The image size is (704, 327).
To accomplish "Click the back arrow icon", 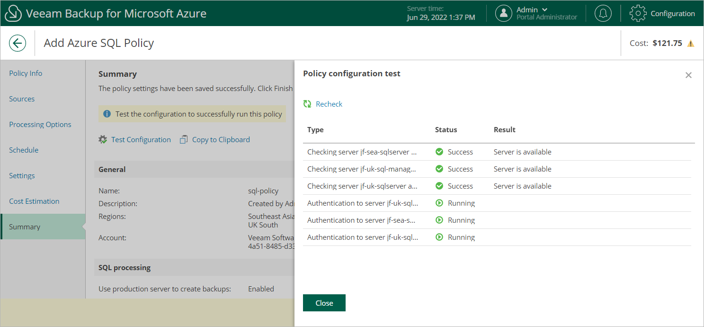I will pos(18,44).
